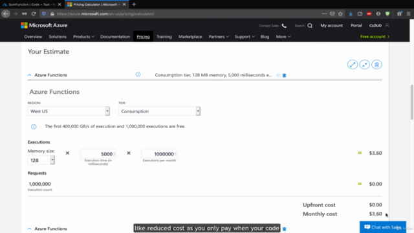Edit the execution time field 5000

(98, 154)
